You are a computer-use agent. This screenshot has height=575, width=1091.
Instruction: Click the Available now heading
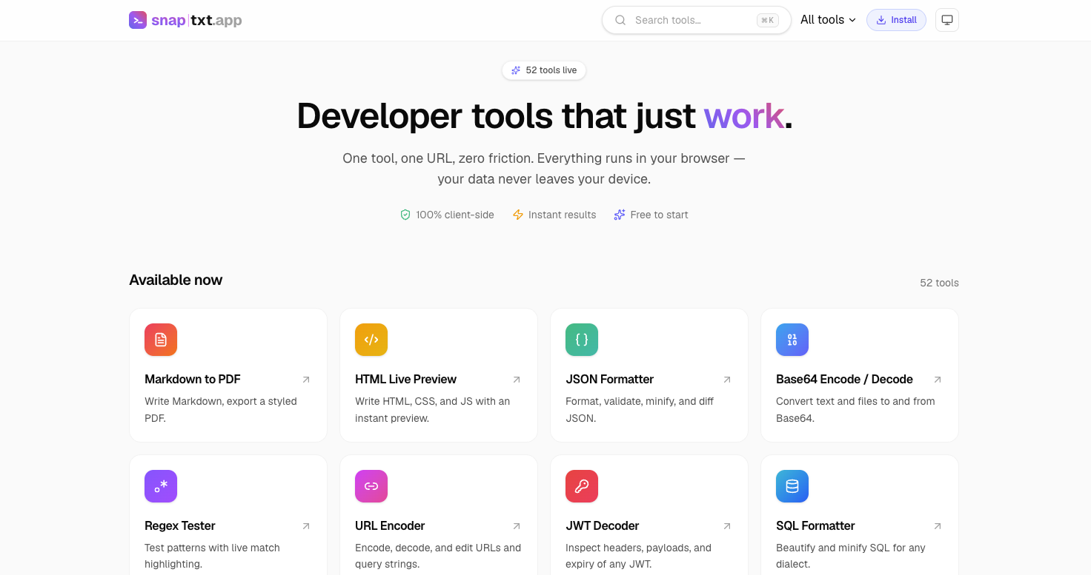click(x=176, y=280)
